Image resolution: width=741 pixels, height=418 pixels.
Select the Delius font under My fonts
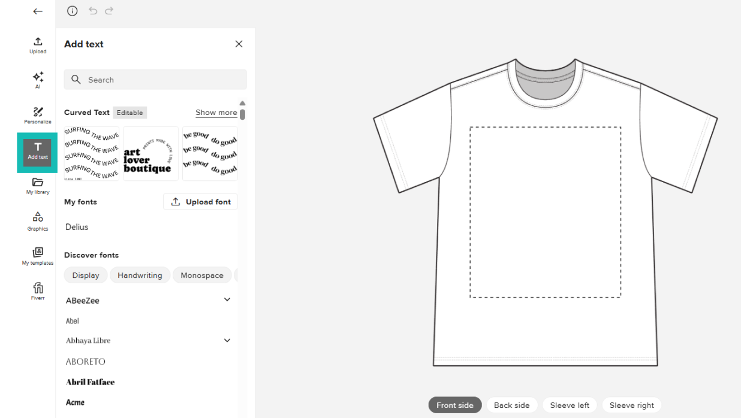[x=77, y=227]
